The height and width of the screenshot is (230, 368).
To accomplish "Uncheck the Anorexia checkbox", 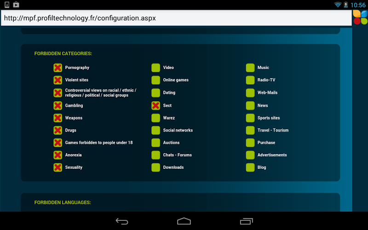I will pyautogui.click(x=58, y=155).
